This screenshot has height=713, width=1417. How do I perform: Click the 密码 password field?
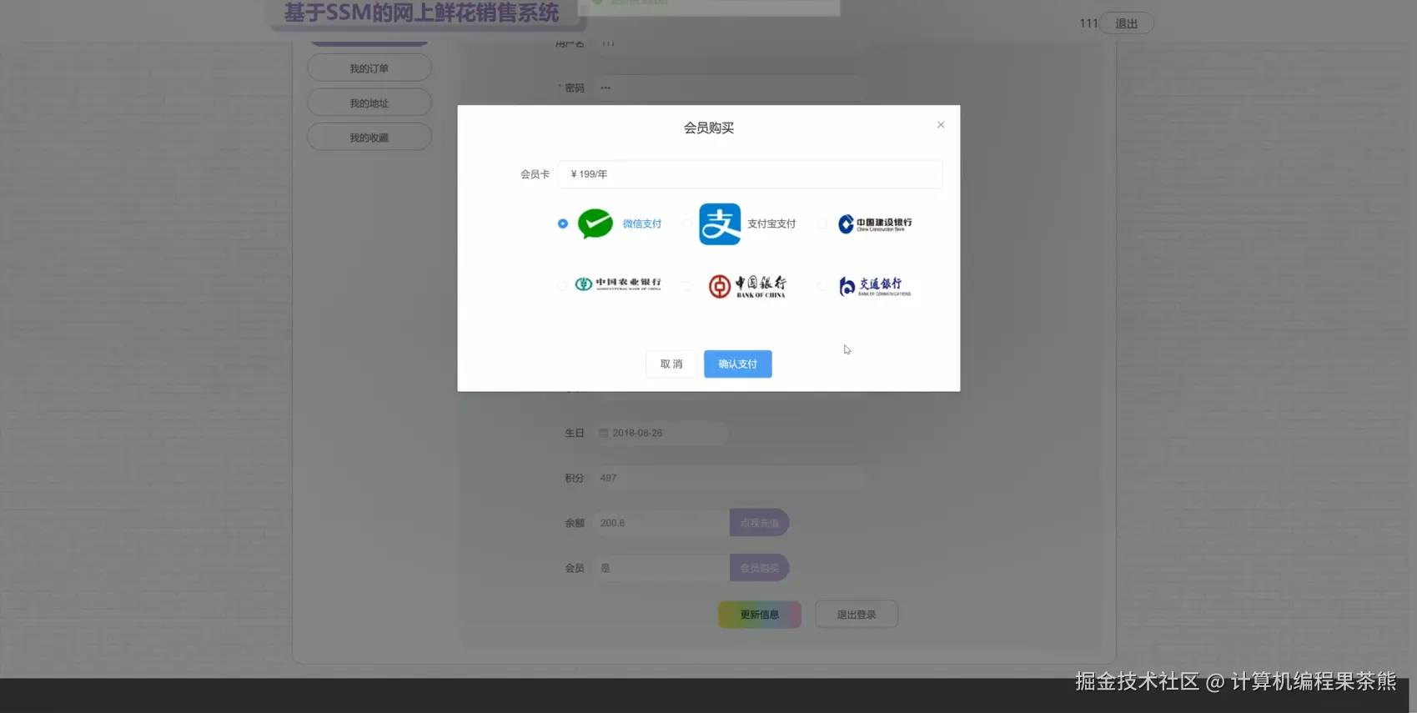[x=731, y=88]
